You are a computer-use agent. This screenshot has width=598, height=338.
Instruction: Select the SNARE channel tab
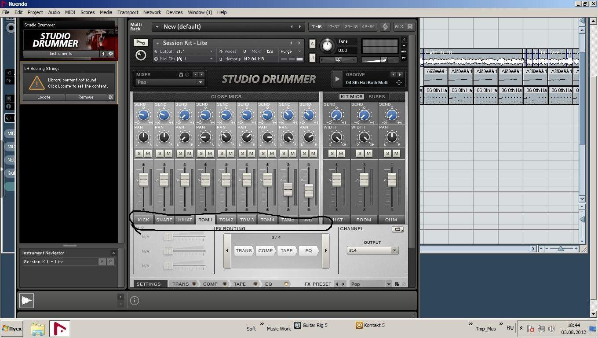coord(164,220)
